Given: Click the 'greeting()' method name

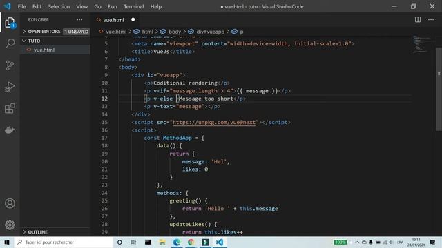Looking at the screenshot, I should (x=185, y=200).
